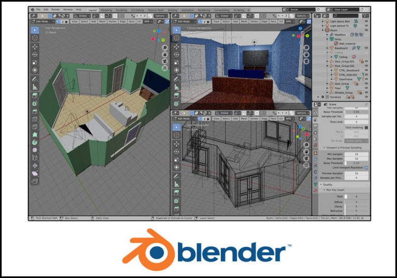Open the Object Data green triangle properties tab
The width and height of the screenshot is (397, 278).
click(315, 184)
